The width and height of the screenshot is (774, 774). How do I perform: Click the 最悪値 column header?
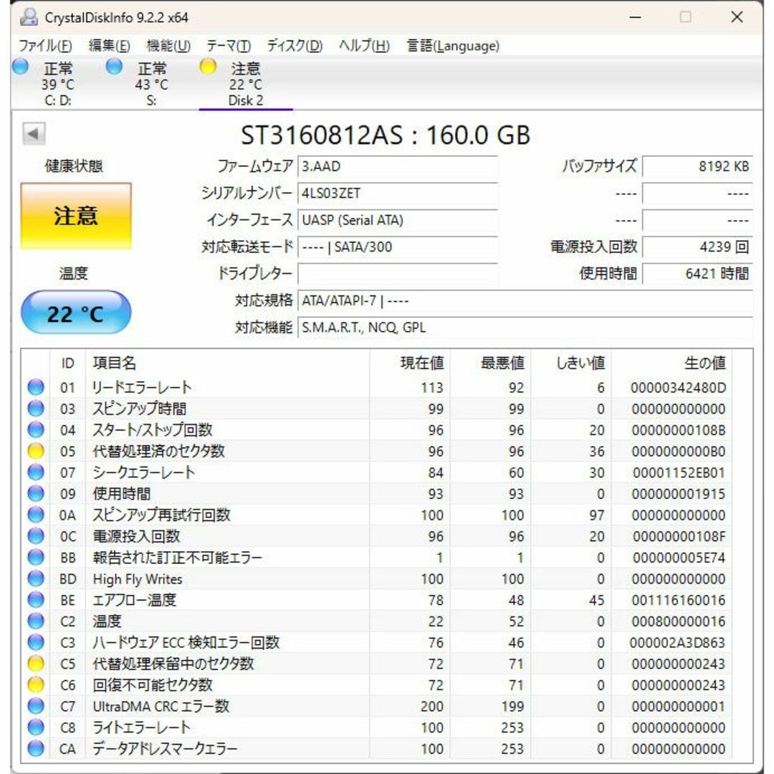490,363
